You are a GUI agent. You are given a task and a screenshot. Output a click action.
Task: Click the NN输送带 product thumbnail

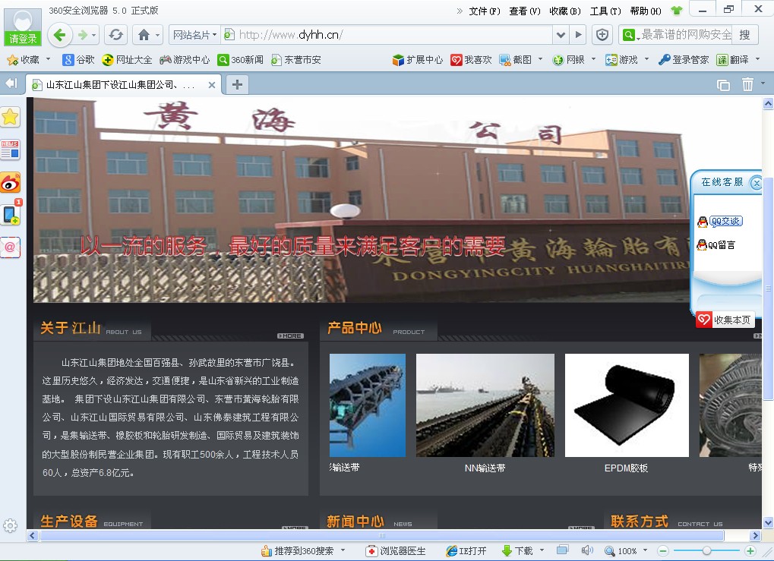tap(485, 405)
